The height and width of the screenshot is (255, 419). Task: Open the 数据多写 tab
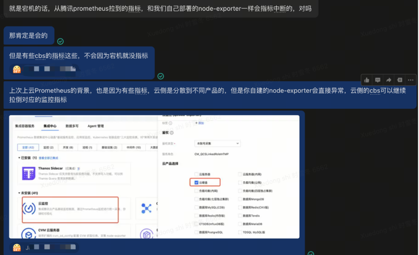click(x=72, y=126)
